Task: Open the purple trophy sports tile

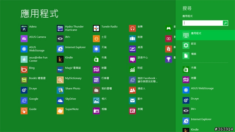Action: click(x=169, y=59)
